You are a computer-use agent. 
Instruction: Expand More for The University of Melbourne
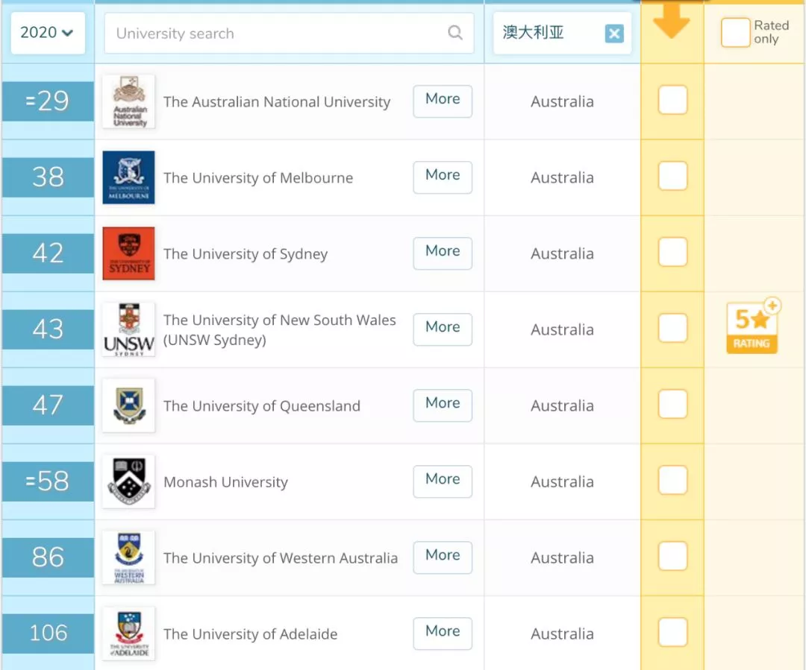(x=443, y=177)
